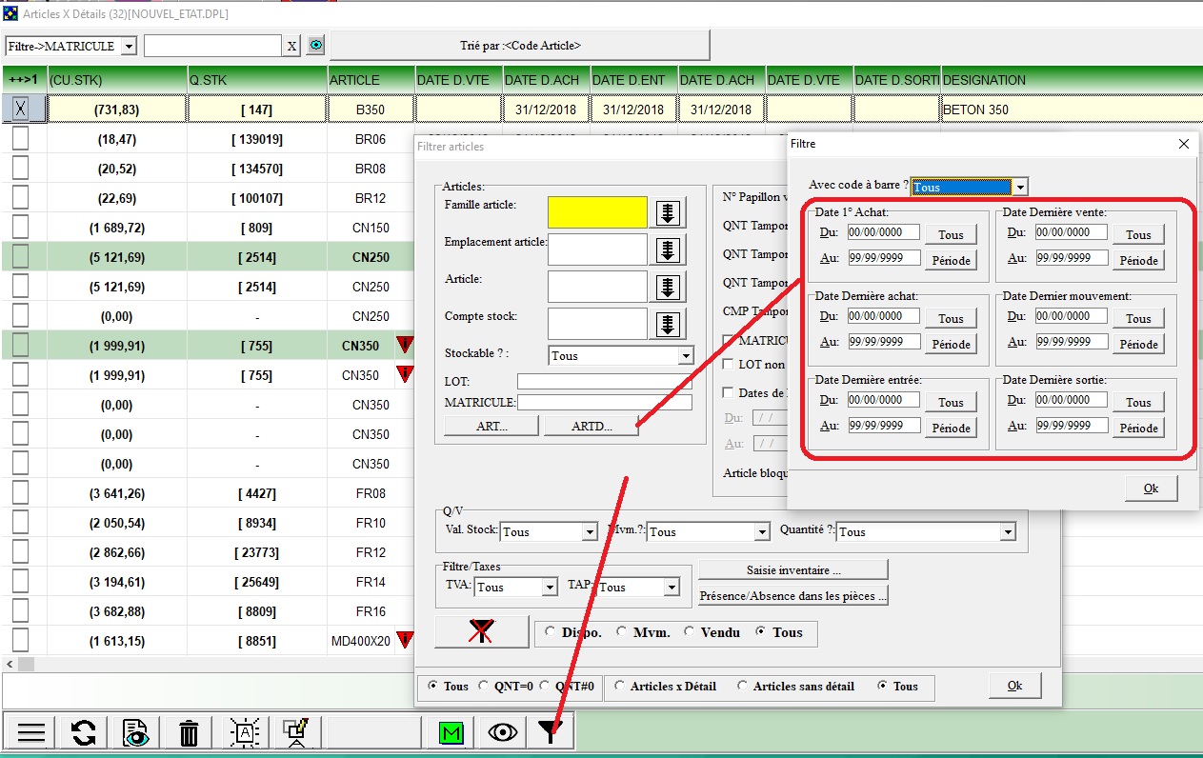The width and height of the screenshot is (1203, 758).
Task: Open the document preview eye icon
Action: coord(136,731)
